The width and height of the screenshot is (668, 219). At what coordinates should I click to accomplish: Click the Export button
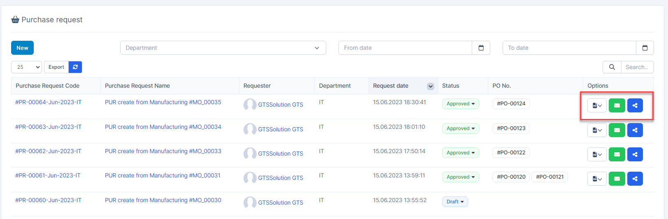click(56, 67)
